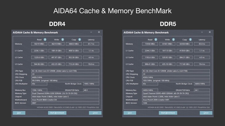The width and height of the screenshot is (225, 126).
Task: Select L2 Cache Write value 497.87 GB/s
Action: click(x=57, y=57)
